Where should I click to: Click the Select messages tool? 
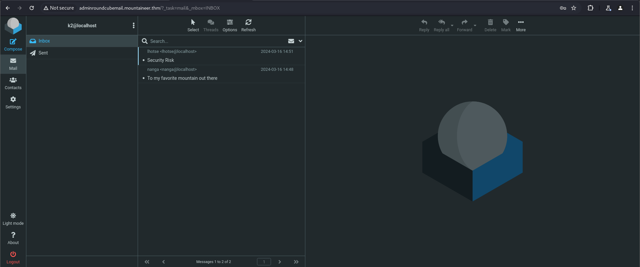193,25
